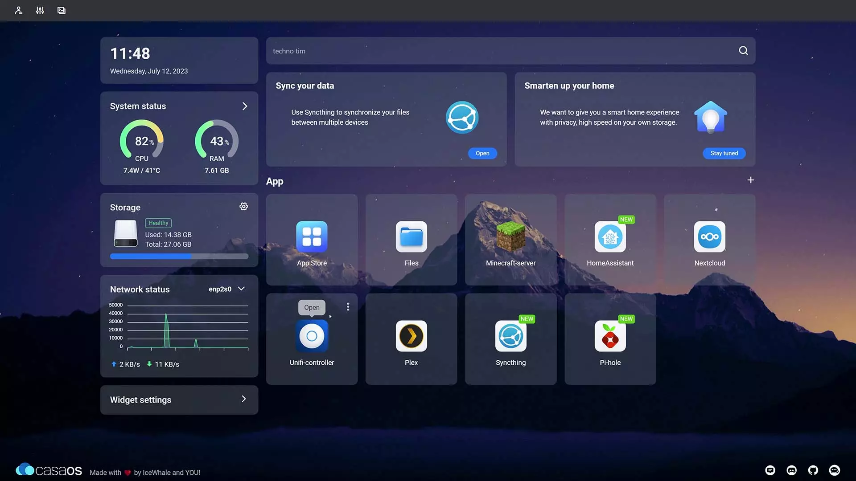Click the Total: 27.06 GB text
The width and height of the screenshot is (856, 481).
168,245
